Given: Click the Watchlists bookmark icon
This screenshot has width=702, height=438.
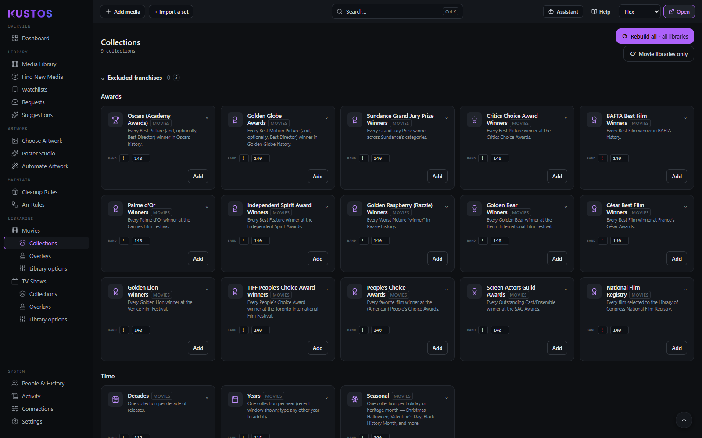Looking at the screenshot, I should click(15, 89).
